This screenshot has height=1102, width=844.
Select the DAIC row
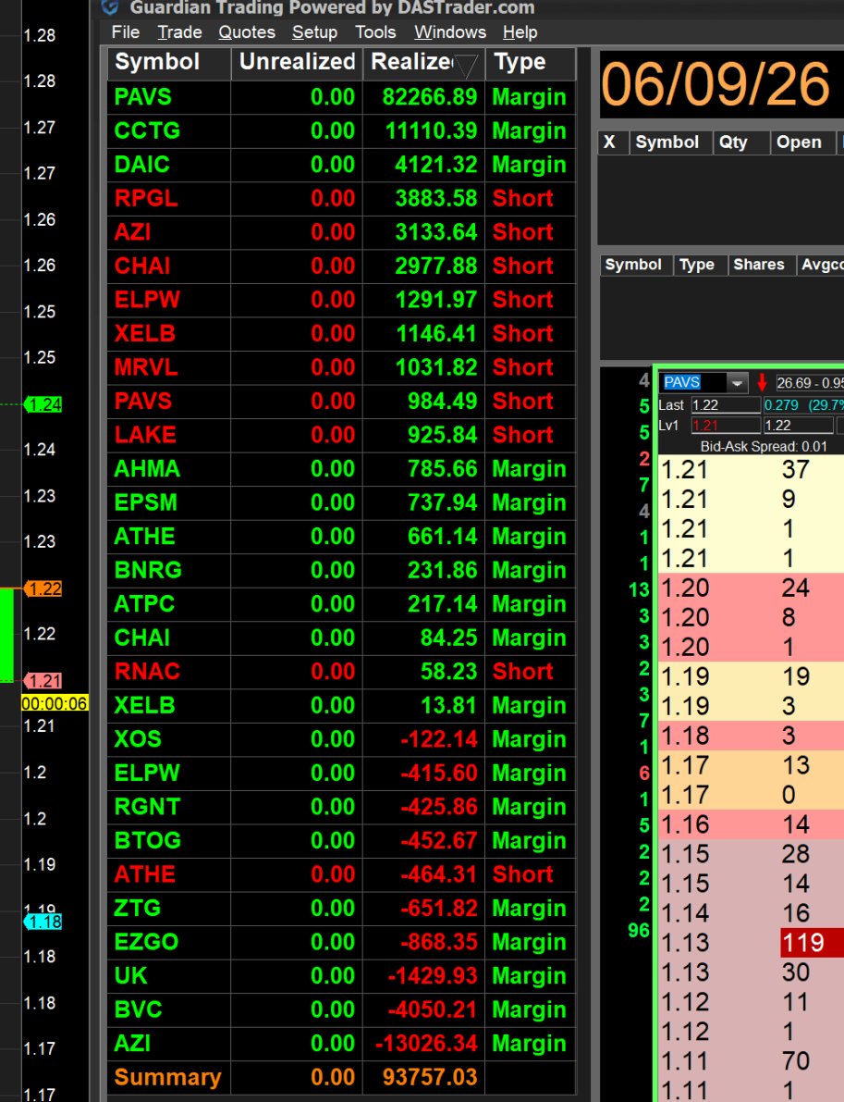tap(341, 165)
